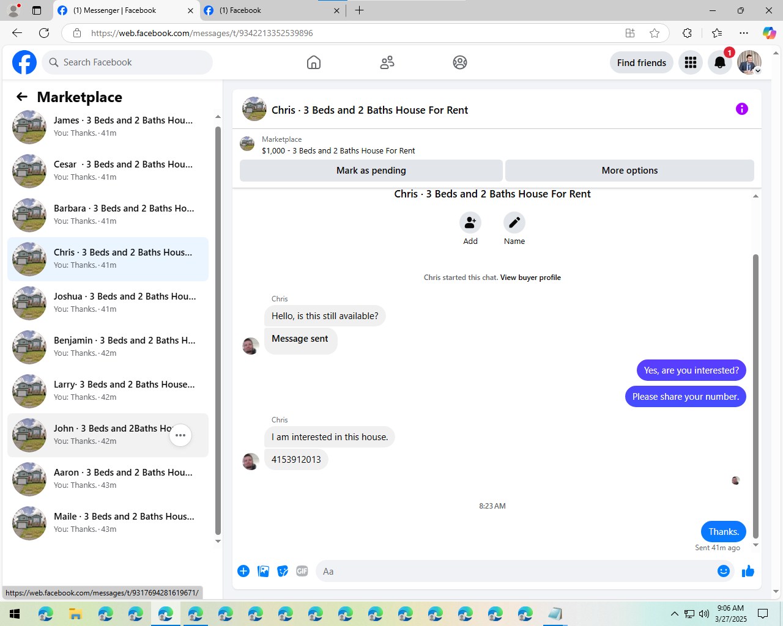Image resolution: width=783 pixels, height=626 pixels.
Task: Open more actions plus icon in composer
Action: point(243,571)
